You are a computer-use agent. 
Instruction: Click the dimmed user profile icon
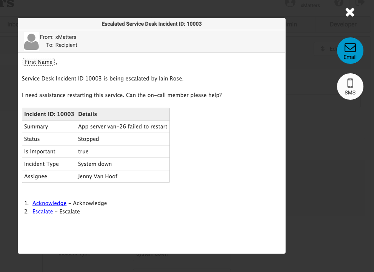290,3
